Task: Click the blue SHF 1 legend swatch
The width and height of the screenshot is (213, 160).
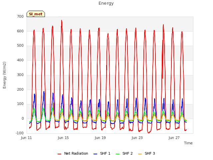Action: click(x=96, y=154)
